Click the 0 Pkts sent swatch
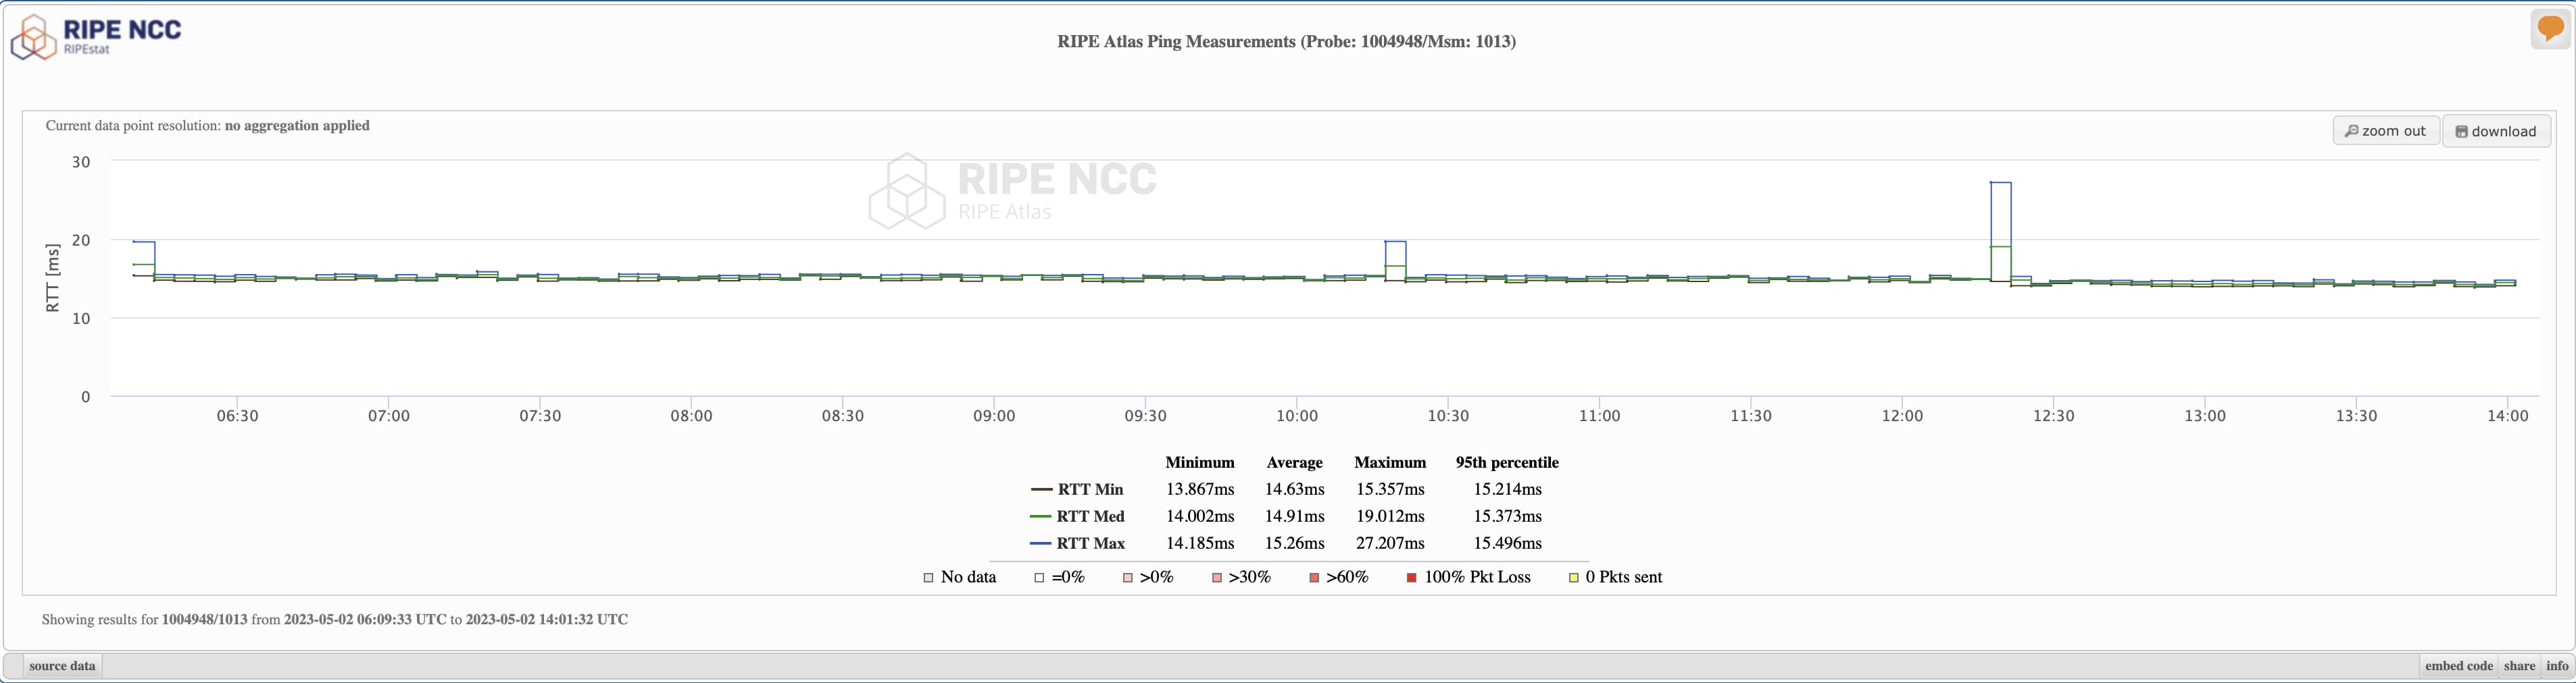 pyautogui.click(x=1573, y=578)
